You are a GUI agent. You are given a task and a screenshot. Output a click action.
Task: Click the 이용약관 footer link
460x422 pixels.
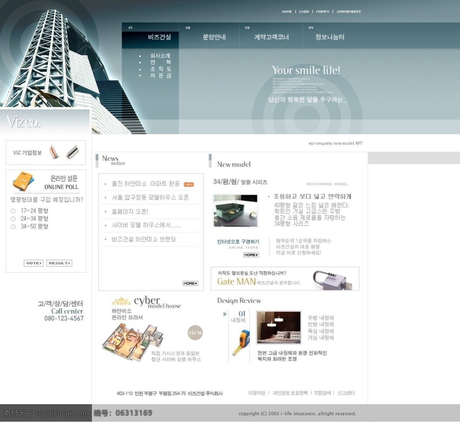(257, 393)
